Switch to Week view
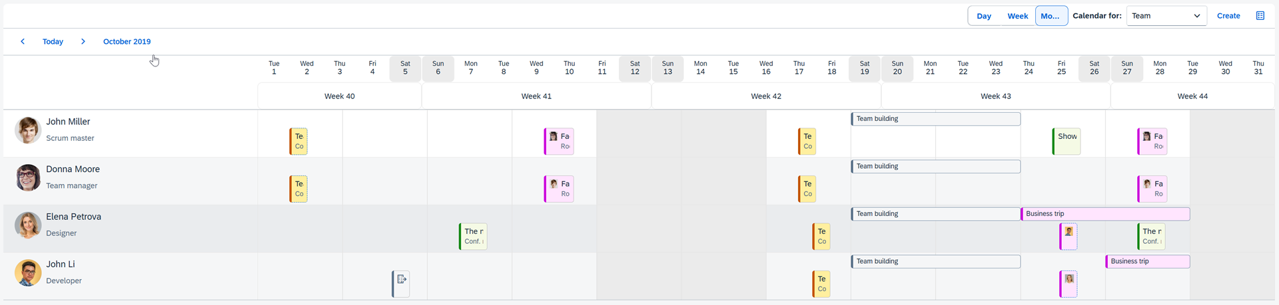This screenshot has height=305, width=1279. point(1017,16)
